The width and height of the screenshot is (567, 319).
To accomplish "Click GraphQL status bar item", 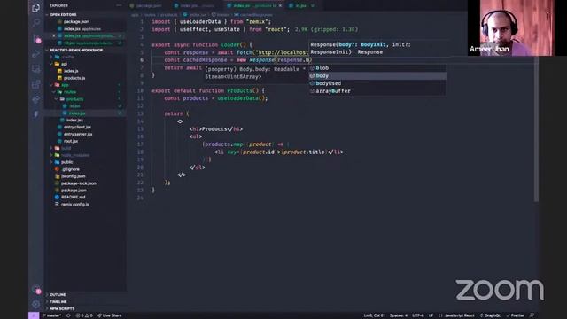I will [490, 315].
